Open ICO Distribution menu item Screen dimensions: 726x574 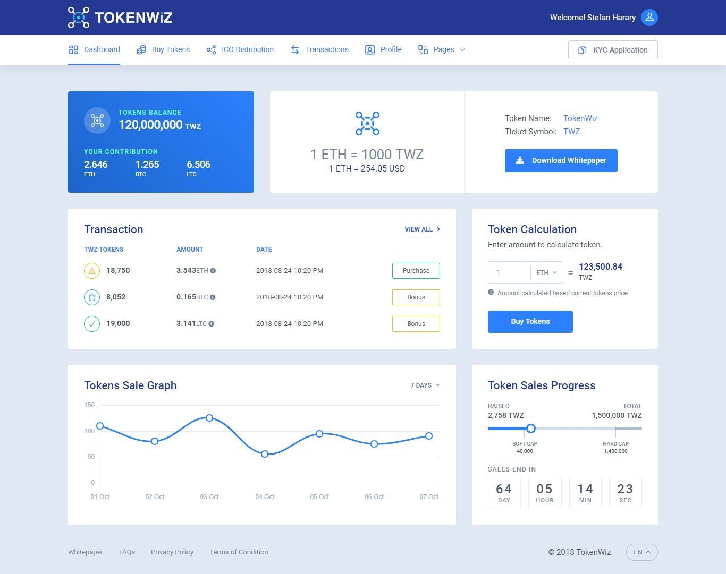pos(240,49)
